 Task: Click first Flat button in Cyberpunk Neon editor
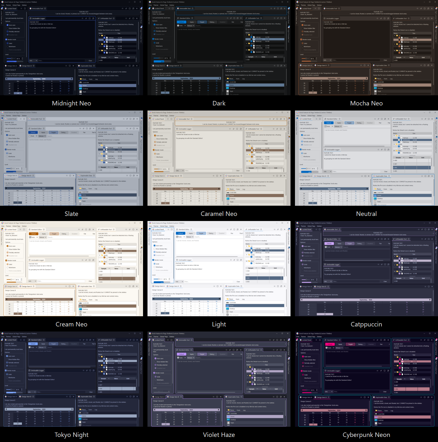tap(381, 344)
